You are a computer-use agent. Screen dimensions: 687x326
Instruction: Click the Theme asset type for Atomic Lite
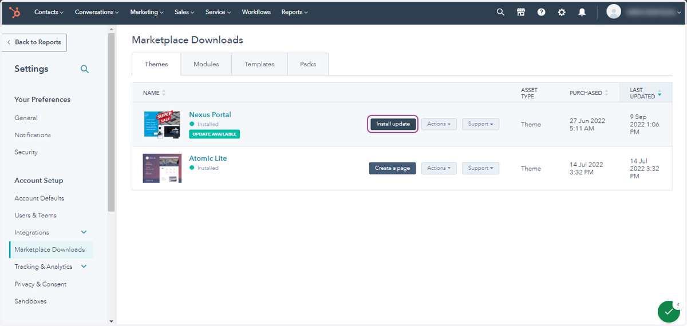531,169
